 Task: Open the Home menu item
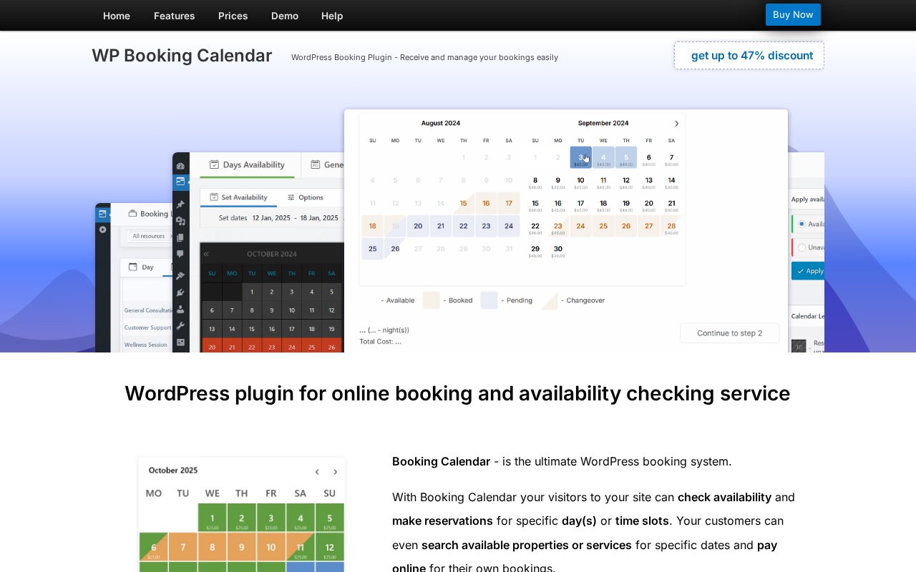117,16
